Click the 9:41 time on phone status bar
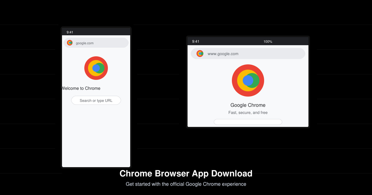The height and width of the screenshot is (195, 372). pos(70,32)
